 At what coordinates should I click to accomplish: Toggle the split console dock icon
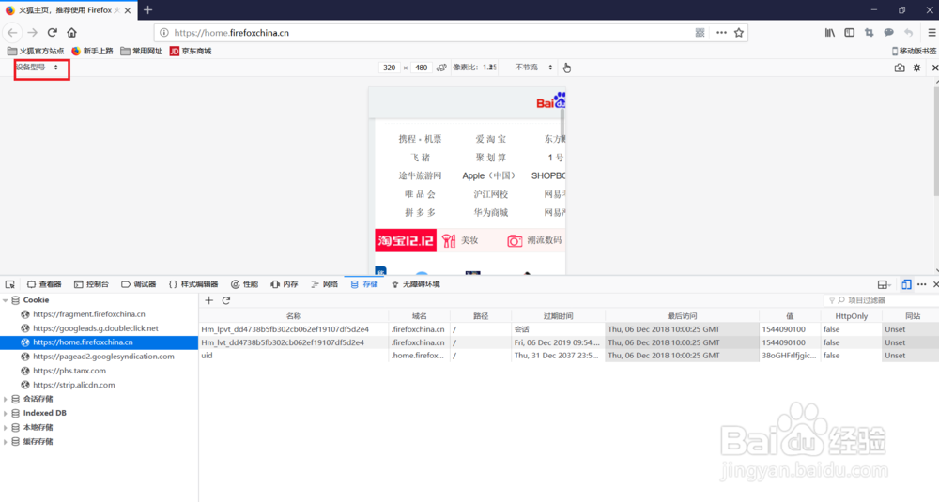click(x=883, y=284)
